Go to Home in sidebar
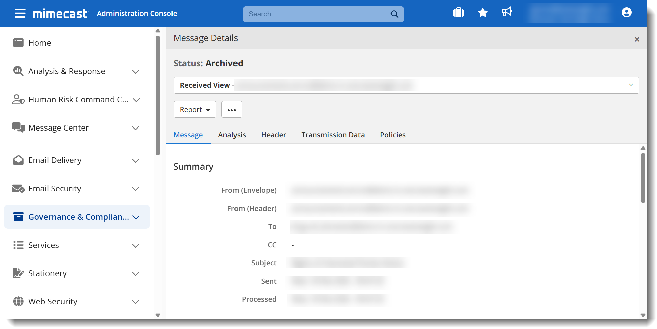 point(39,43)
